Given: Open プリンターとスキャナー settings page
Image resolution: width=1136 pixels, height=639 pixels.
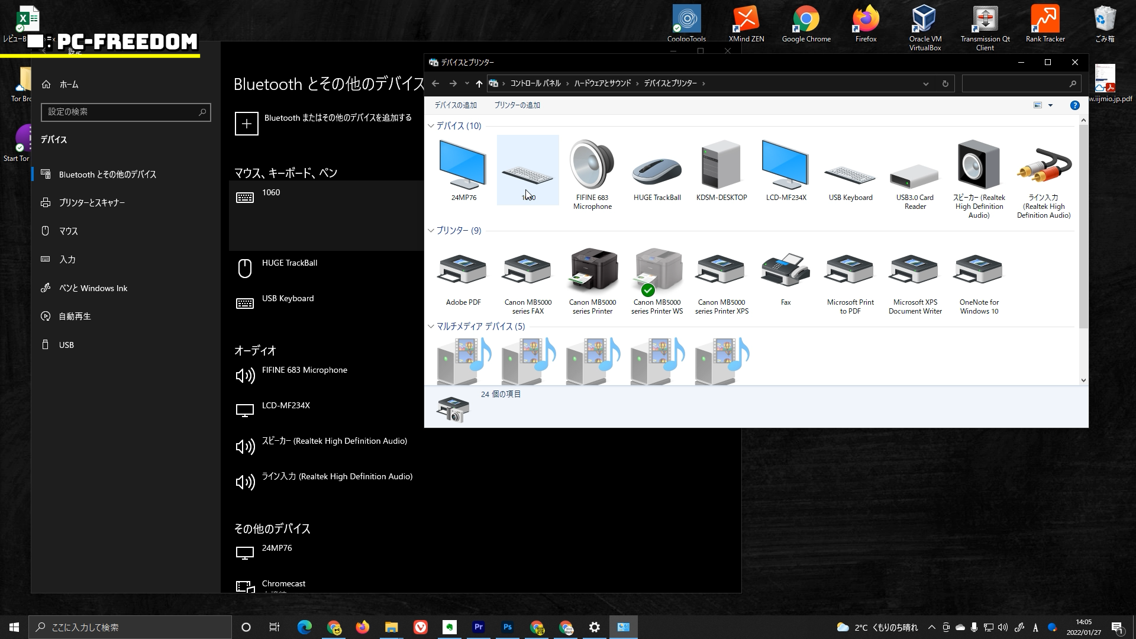Looking at the screenshot, I should (92, 203).
